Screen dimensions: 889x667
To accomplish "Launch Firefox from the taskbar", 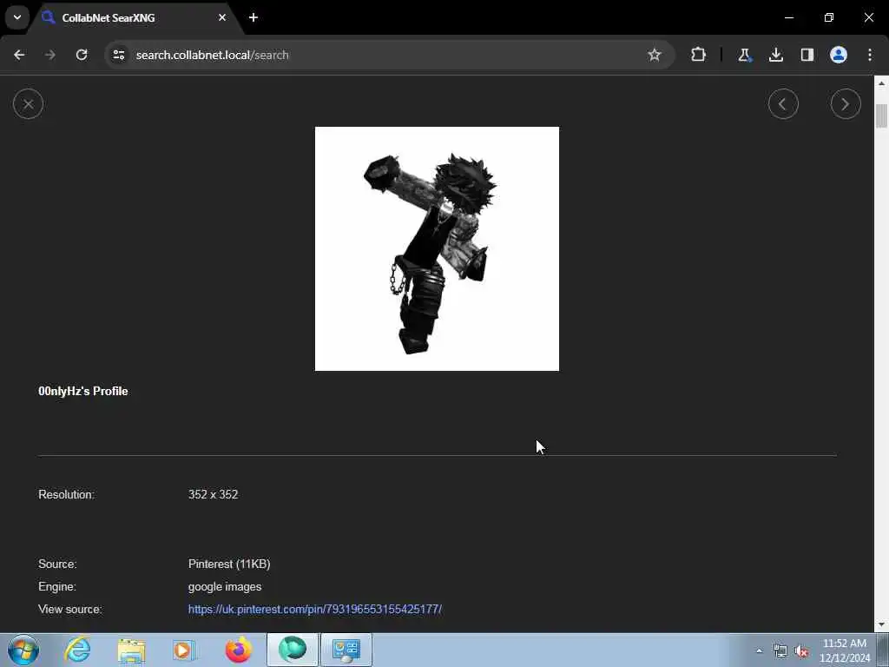I will (238, 650).
